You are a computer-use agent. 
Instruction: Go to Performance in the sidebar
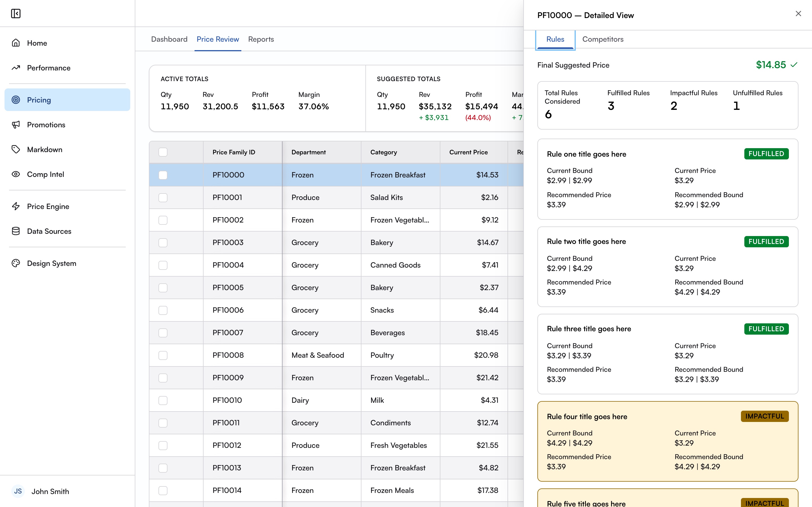tap(67, 68)
